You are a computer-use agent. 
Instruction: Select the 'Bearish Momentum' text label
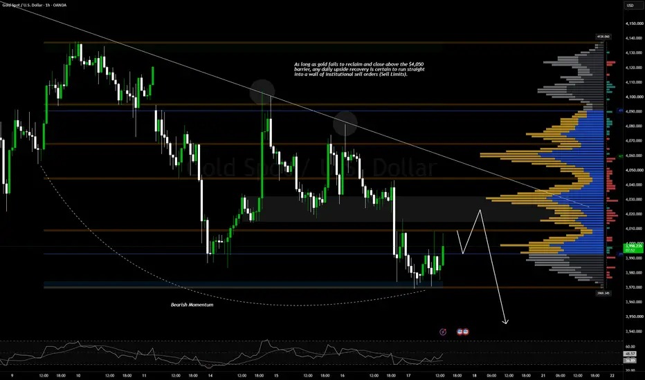click(192, 305)
